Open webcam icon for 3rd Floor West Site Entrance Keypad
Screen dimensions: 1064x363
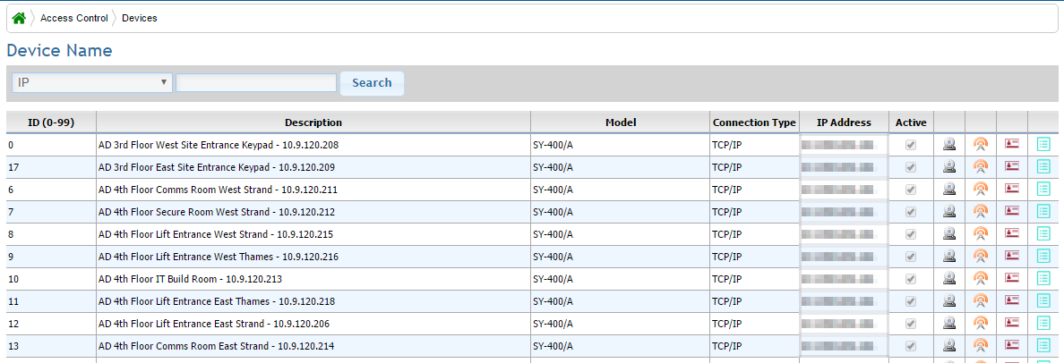949,144
